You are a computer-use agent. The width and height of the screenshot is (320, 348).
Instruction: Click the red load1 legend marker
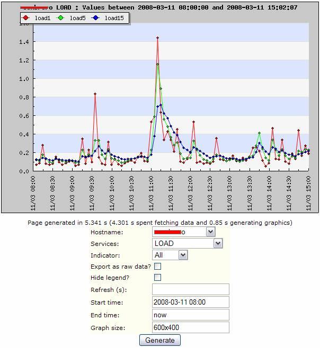[26, 18]
